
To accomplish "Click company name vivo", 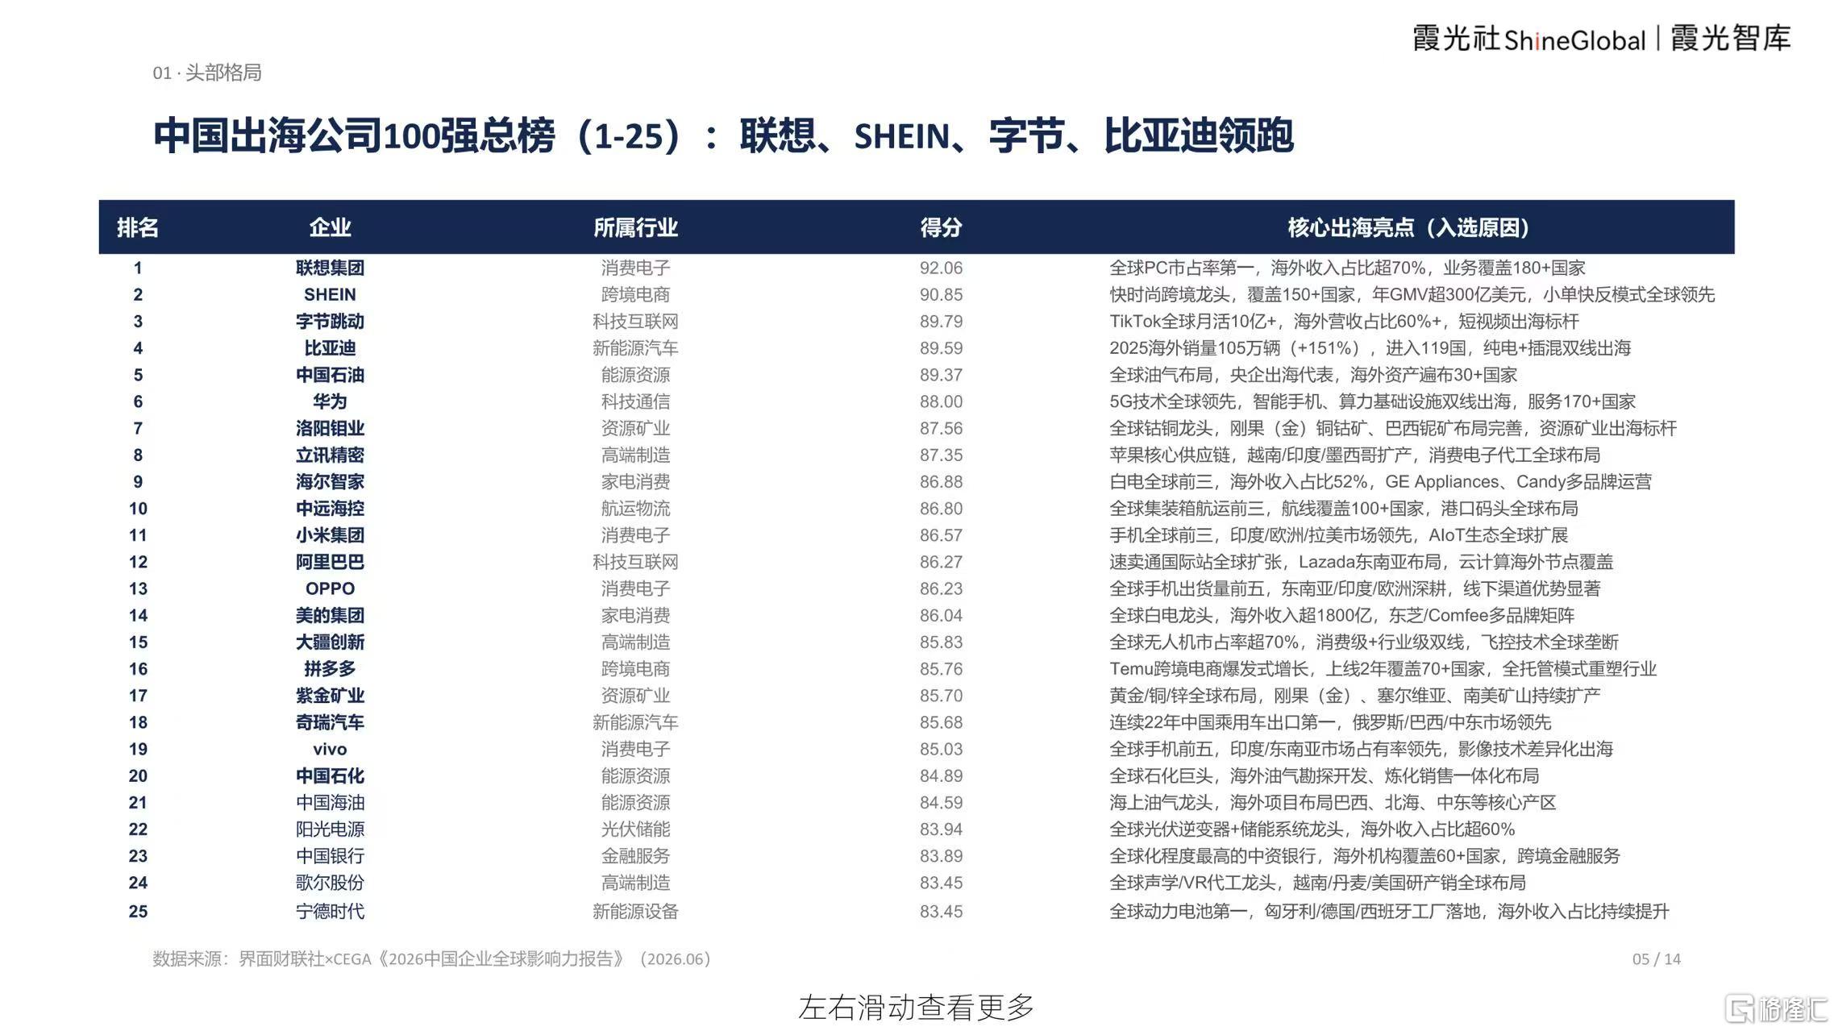I will (x=330, y=749).
